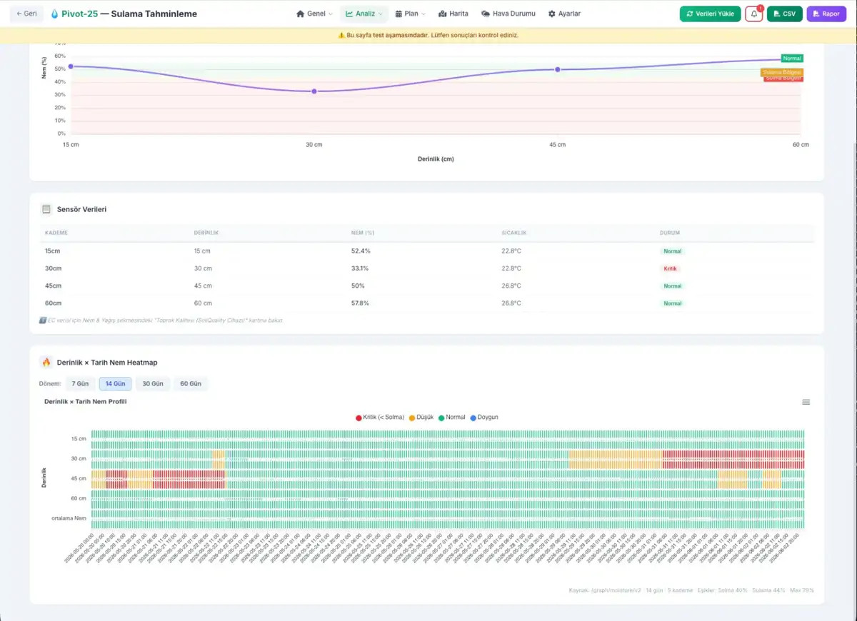Click the fire icon beside heatmap title

[x=46, y=362]
